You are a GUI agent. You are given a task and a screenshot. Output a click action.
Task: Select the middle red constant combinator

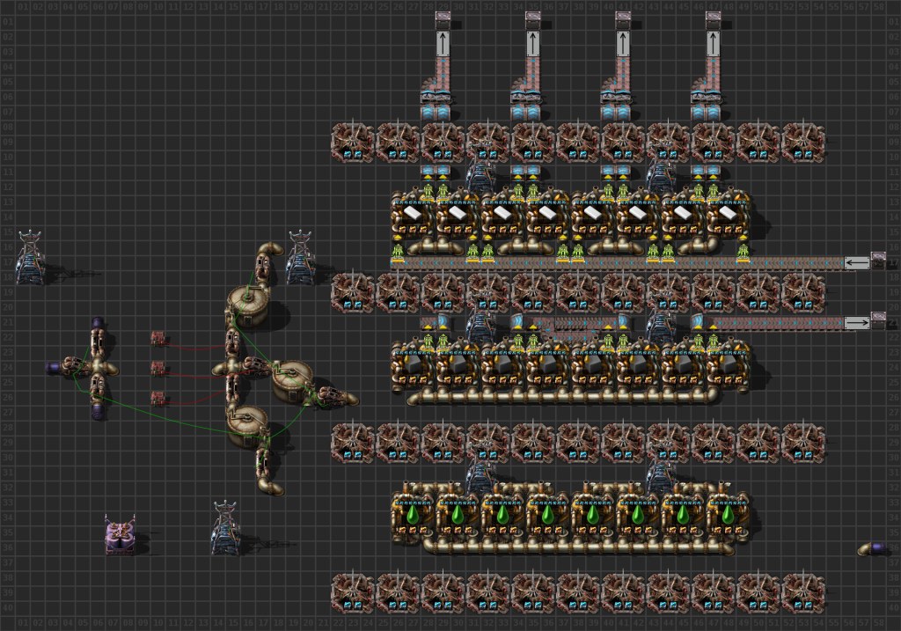point(158,368)
